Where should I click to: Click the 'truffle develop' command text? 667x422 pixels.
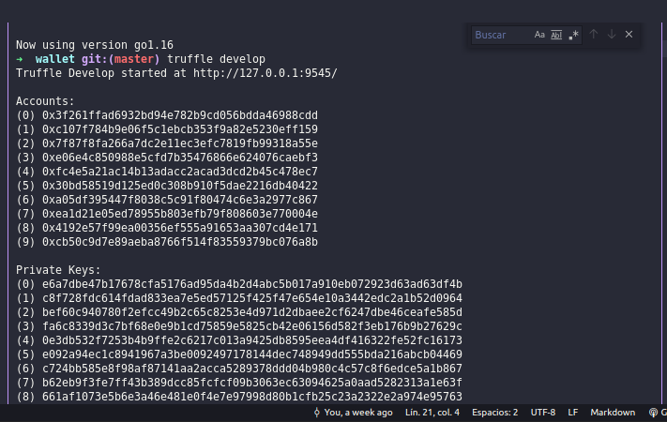pyautogui.click(x=216, y=59)
